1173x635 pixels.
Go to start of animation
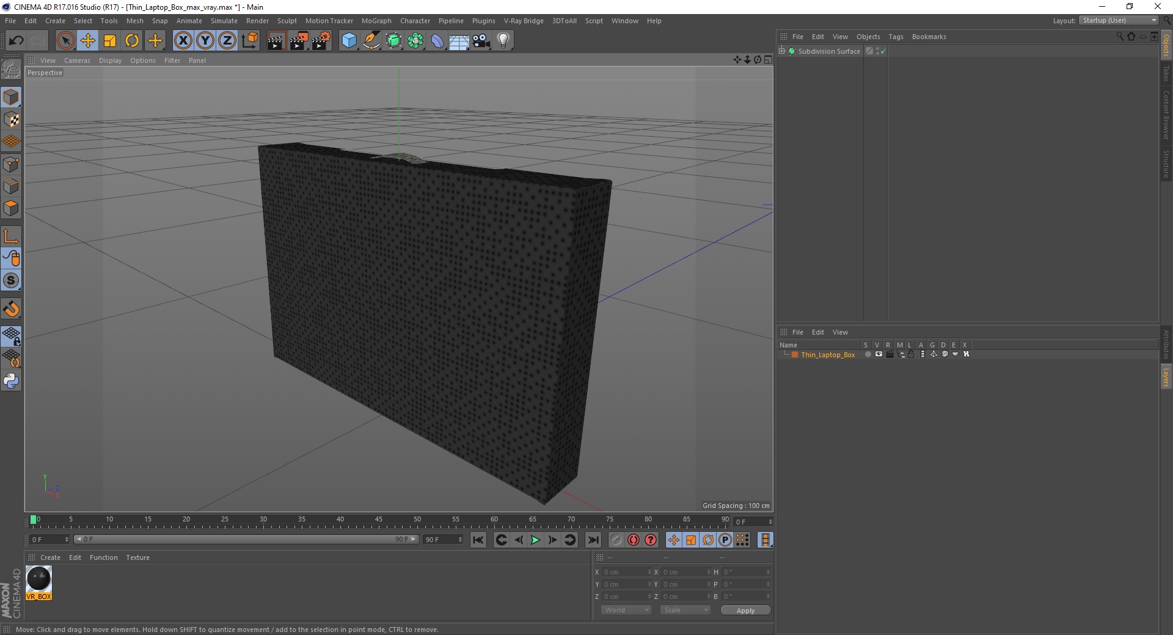pos(478,540)
